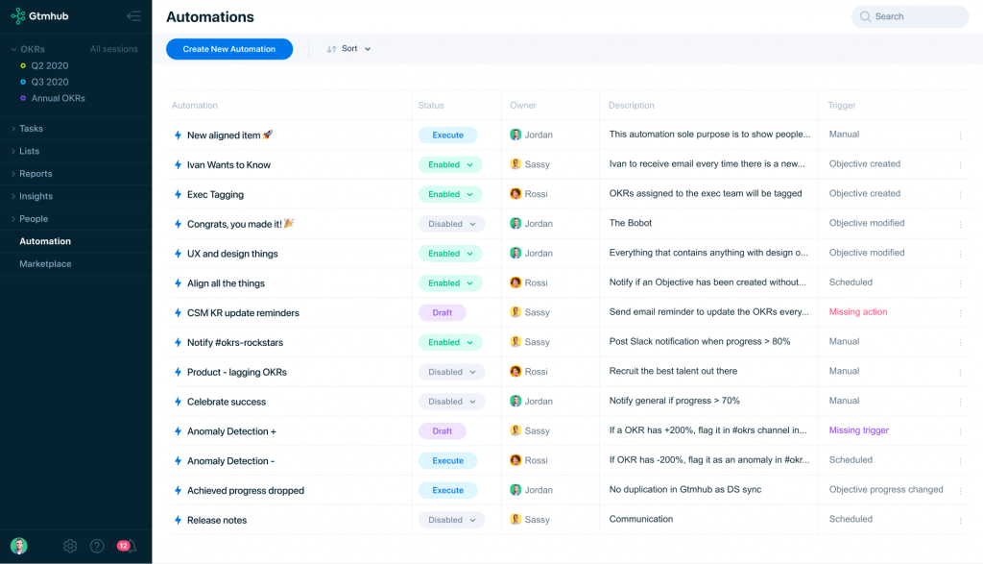Open Disabled status dropdown for Product - lagging OKRs

(x=451, y=372)
